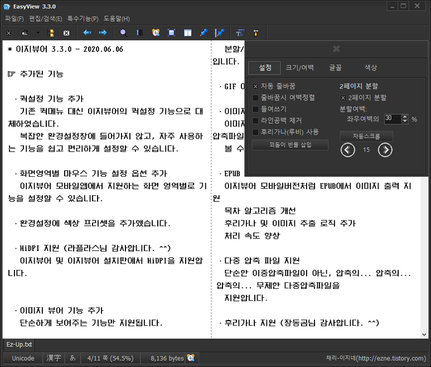Decrement the margin percent stepper down arrow
431x367 pixels.
tap(405, 121)
